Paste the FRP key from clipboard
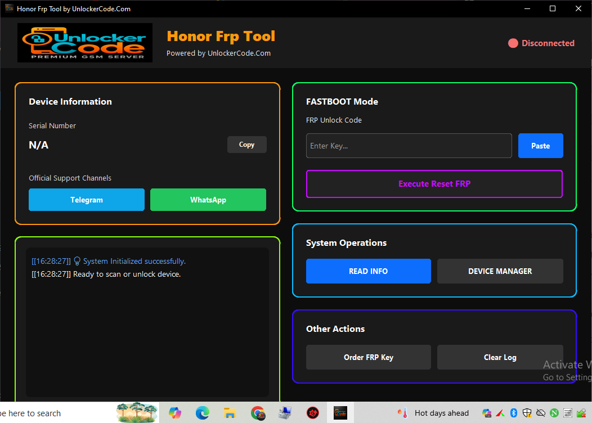The height and width of the screenshot is (423, 592). coord(540,146)
